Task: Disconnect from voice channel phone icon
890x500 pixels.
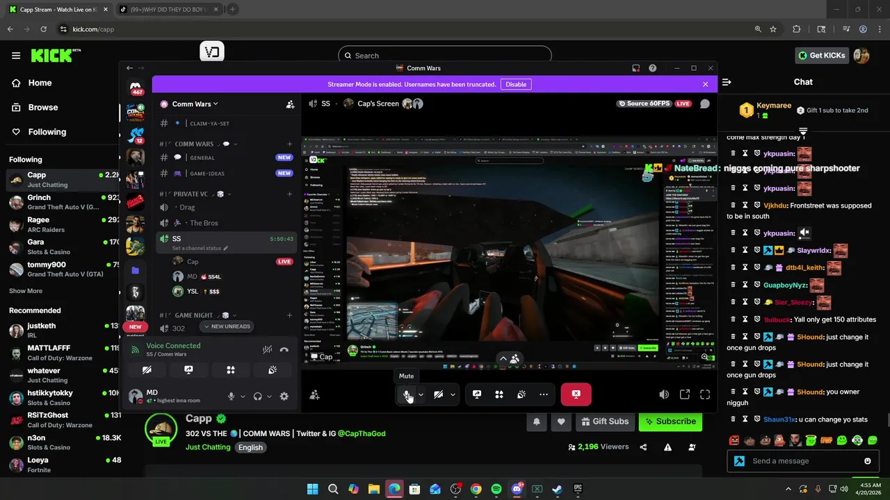Action: tap(284, 350)
